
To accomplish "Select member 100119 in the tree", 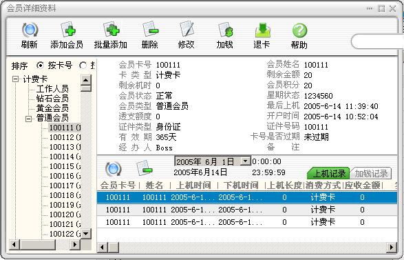I will 65,205.
